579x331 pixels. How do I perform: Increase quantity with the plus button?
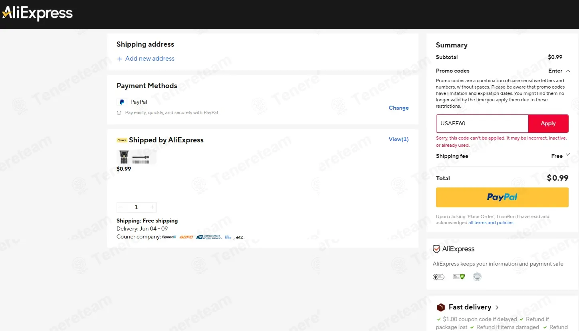tap(152, 207)
